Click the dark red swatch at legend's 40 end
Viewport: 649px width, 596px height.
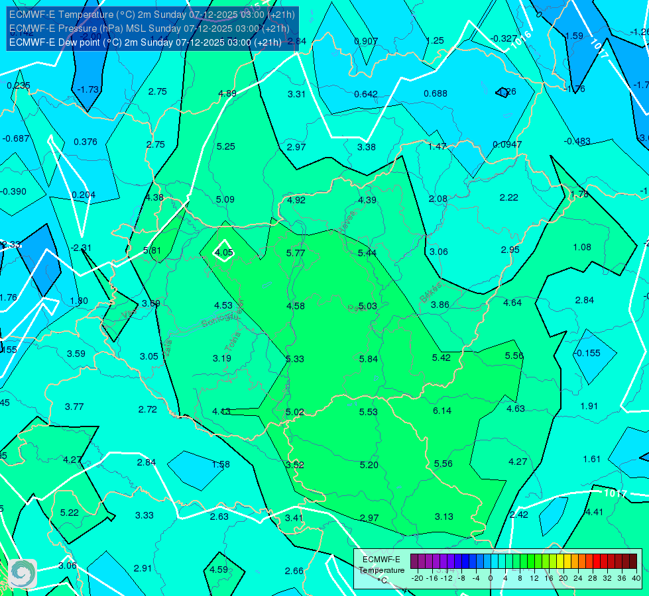click(633, 562)
